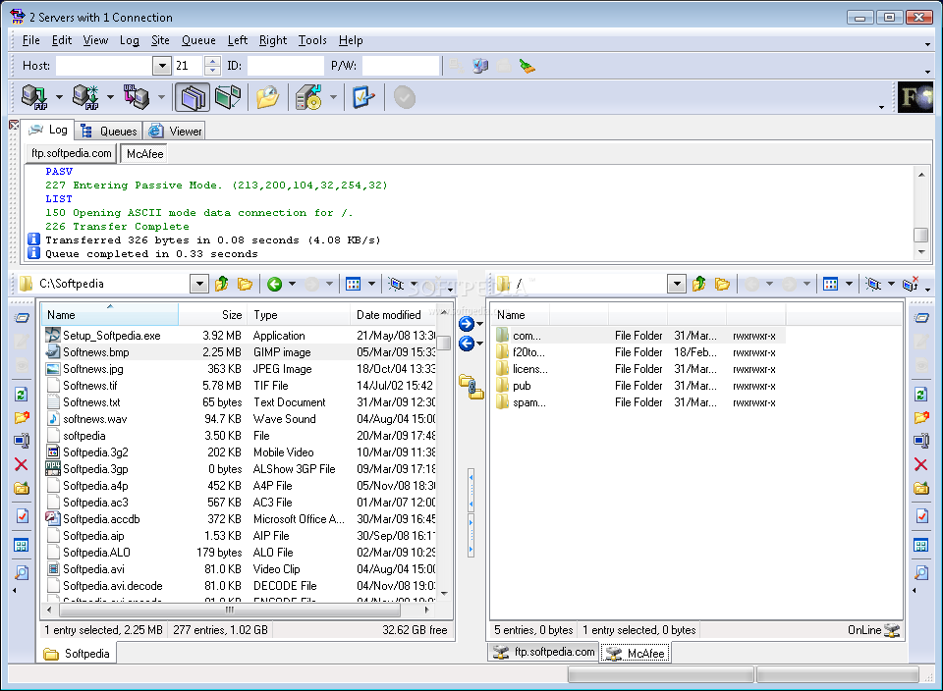Select the Setup_Softpedia.exe file
Image resolution: width=943 pixels, height=691 pixels.
112,336
